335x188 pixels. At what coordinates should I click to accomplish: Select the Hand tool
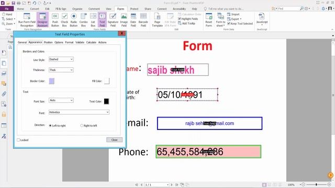[7, 14]
